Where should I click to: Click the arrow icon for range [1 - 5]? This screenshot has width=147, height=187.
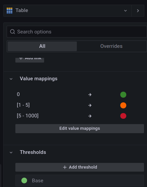click(90, 105)
